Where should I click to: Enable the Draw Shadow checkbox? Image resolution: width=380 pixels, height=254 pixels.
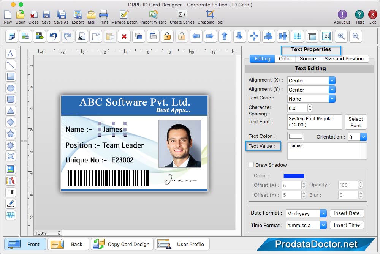[251, 165]
